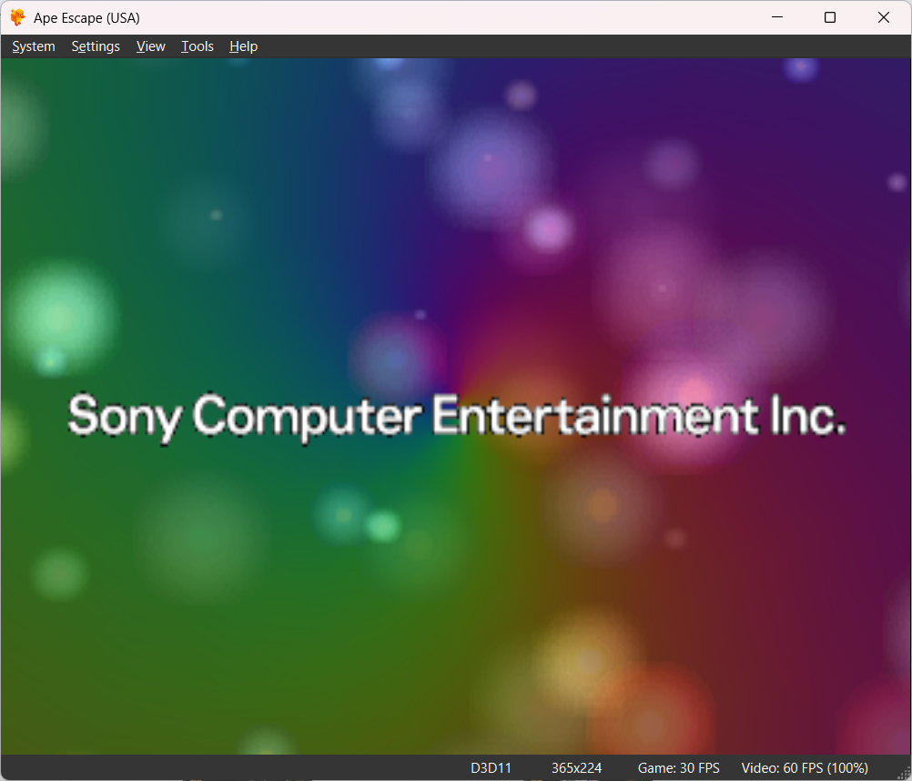Open the System menu

coord(34,46)
